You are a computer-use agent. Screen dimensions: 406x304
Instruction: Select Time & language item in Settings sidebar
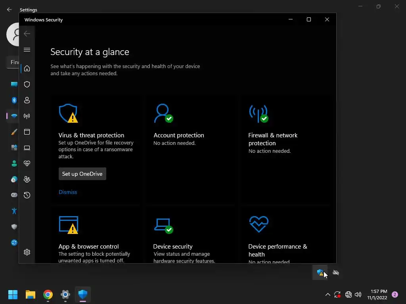click(14, 179)
